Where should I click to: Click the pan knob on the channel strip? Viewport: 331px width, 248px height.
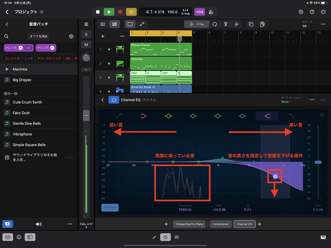pyautogui.click(x=86, y=58)
